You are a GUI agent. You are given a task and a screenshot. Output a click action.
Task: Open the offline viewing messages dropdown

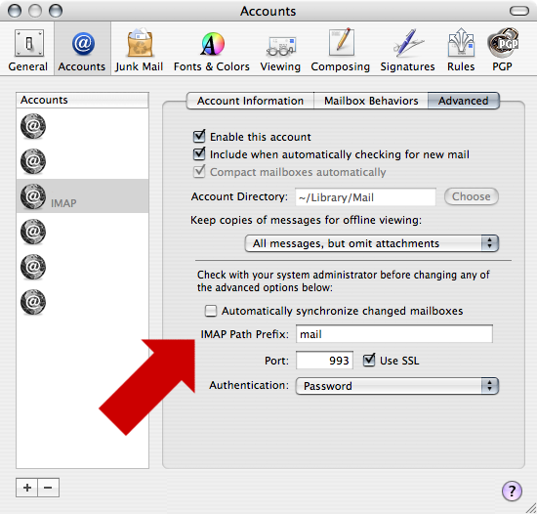click(372, 243)
